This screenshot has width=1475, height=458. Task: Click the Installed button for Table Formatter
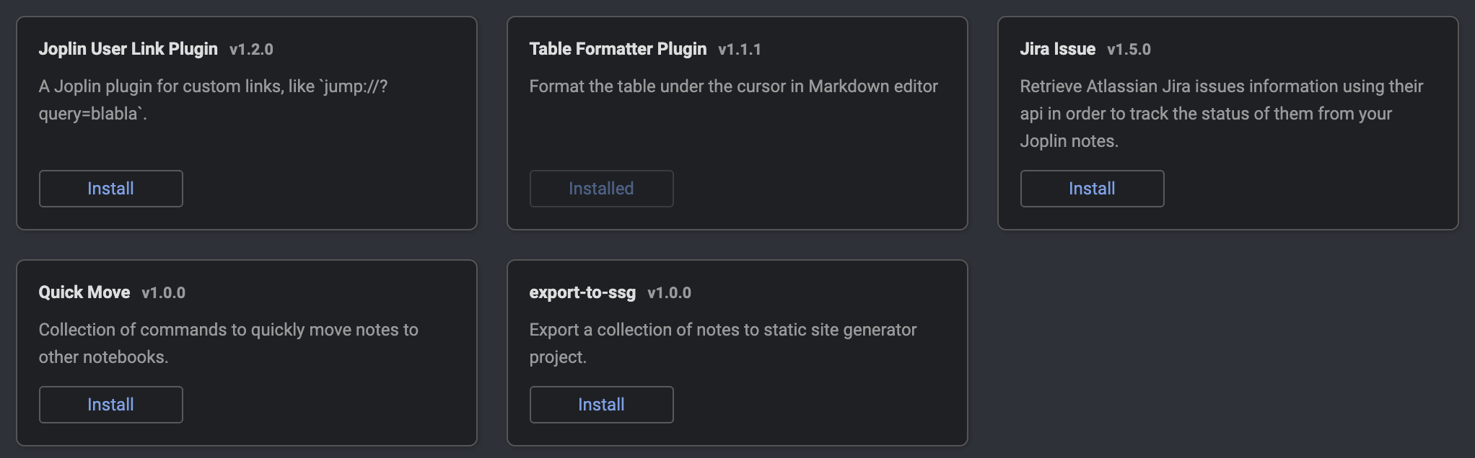point(601,189)
